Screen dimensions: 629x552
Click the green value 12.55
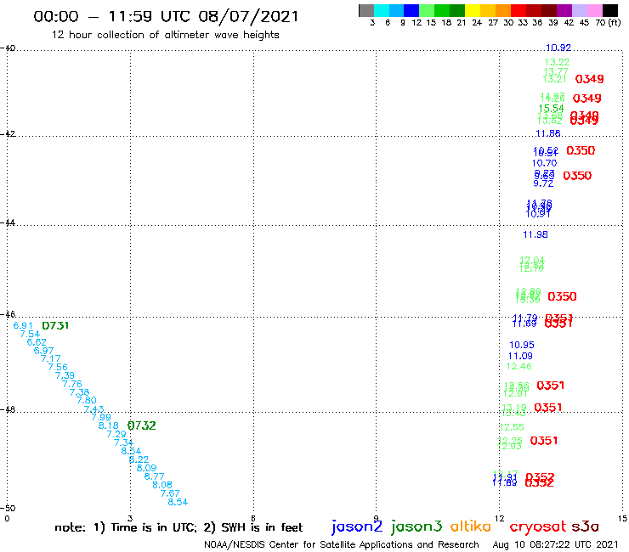(x=512, y=427)
